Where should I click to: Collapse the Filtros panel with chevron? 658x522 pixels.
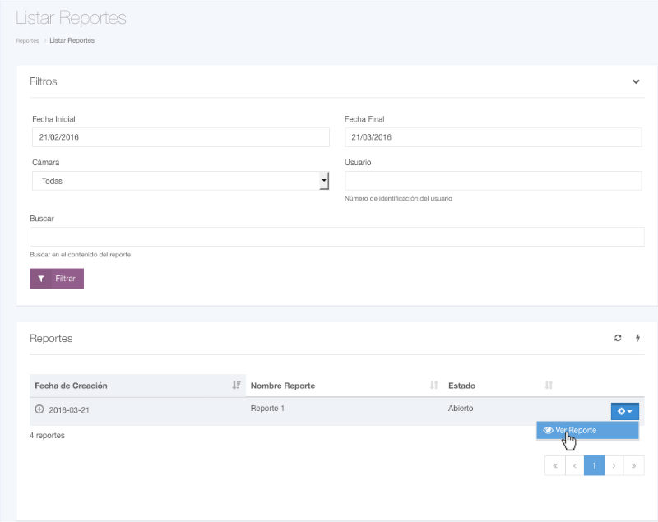tap(636, 81)
